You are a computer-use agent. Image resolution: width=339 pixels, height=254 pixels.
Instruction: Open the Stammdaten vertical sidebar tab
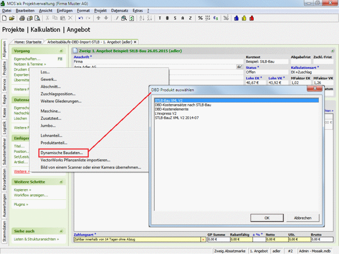4,232
